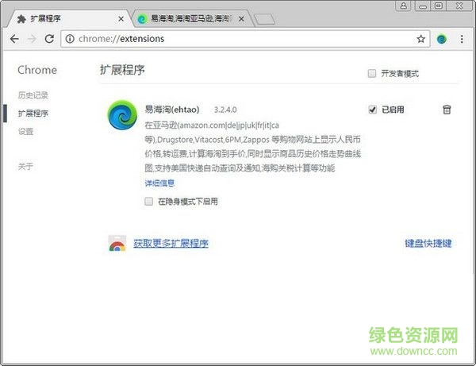Click the 易海淘 extension logo
Screen dimensions: 476x366
[122, 115]
